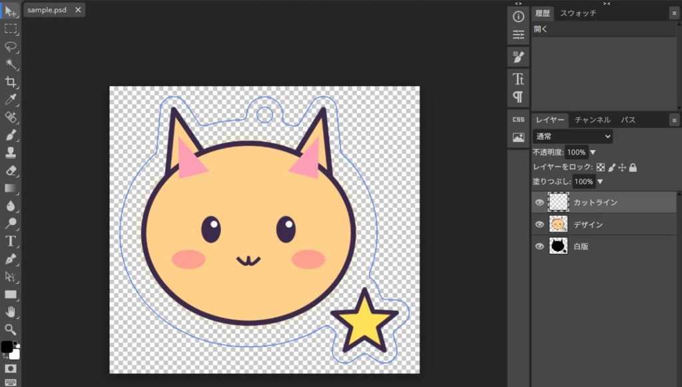Image resolution: width=682 pixels, height=387 pixels.
Task: Select the Clone Stamp tool
Action: click(x=11, y=153)
